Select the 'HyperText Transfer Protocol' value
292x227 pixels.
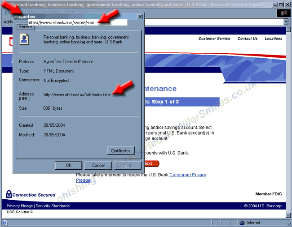click(x=68, y=61)
